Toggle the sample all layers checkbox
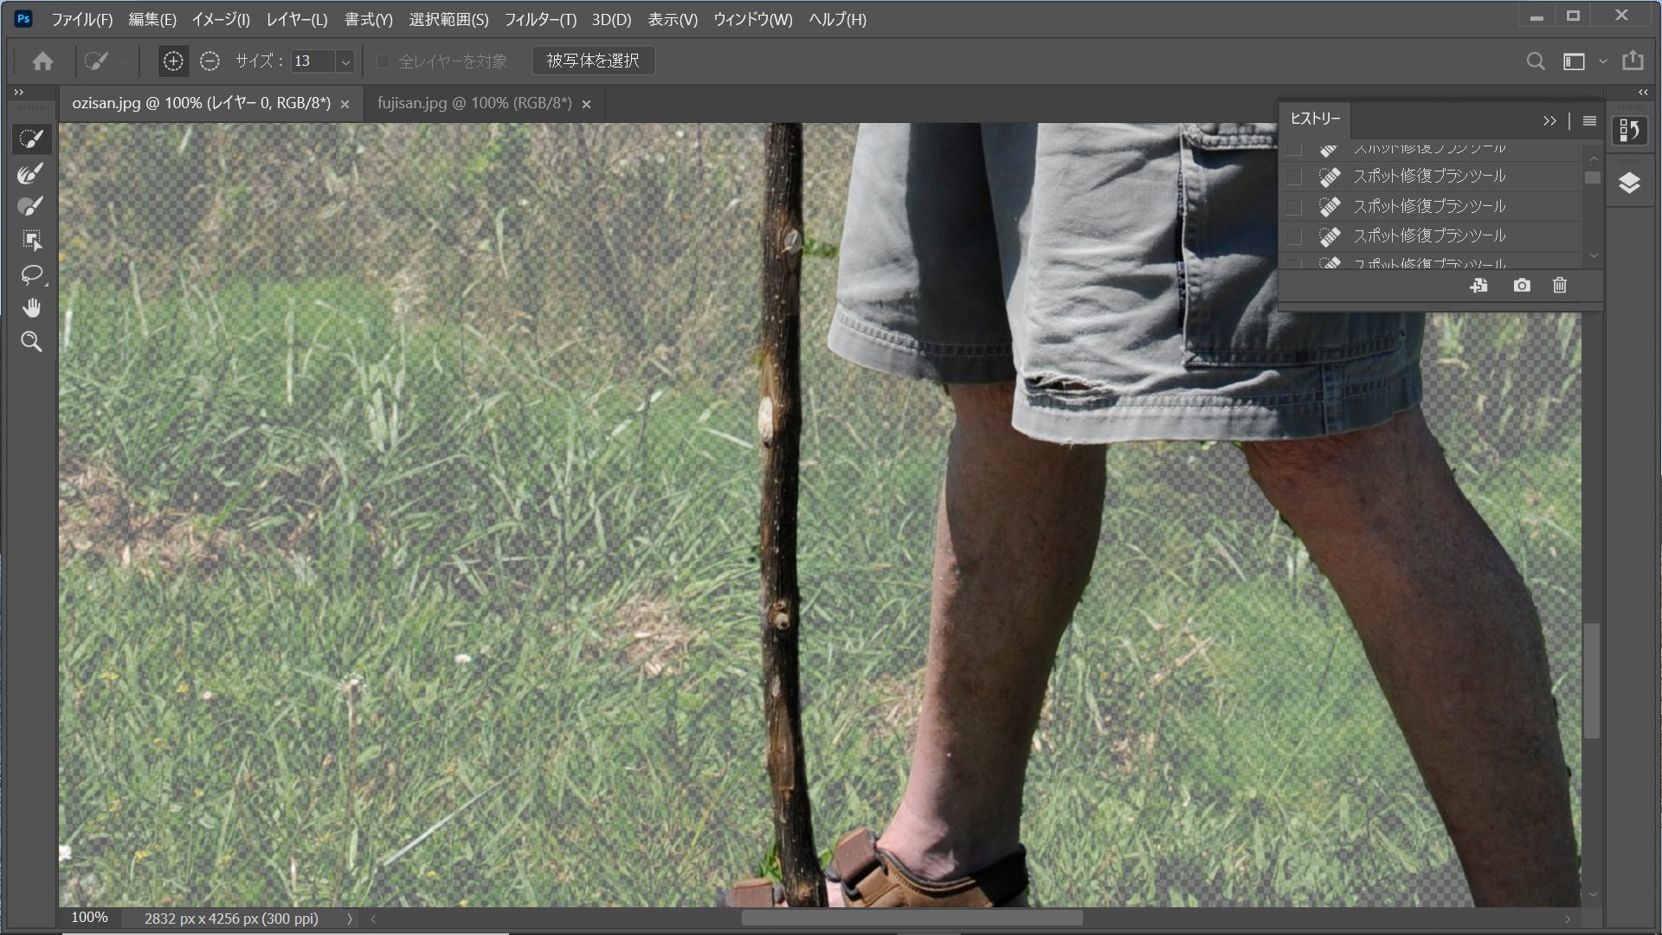 click(x=383, y=61)
